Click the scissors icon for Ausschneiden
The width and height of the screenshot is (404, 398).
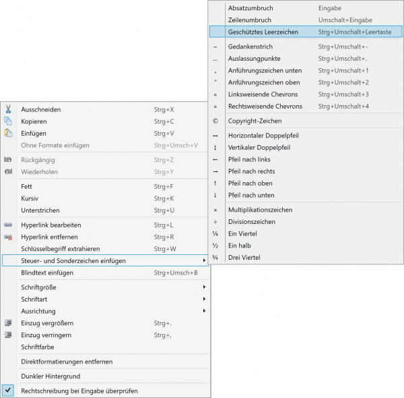[x=8, y=109]
